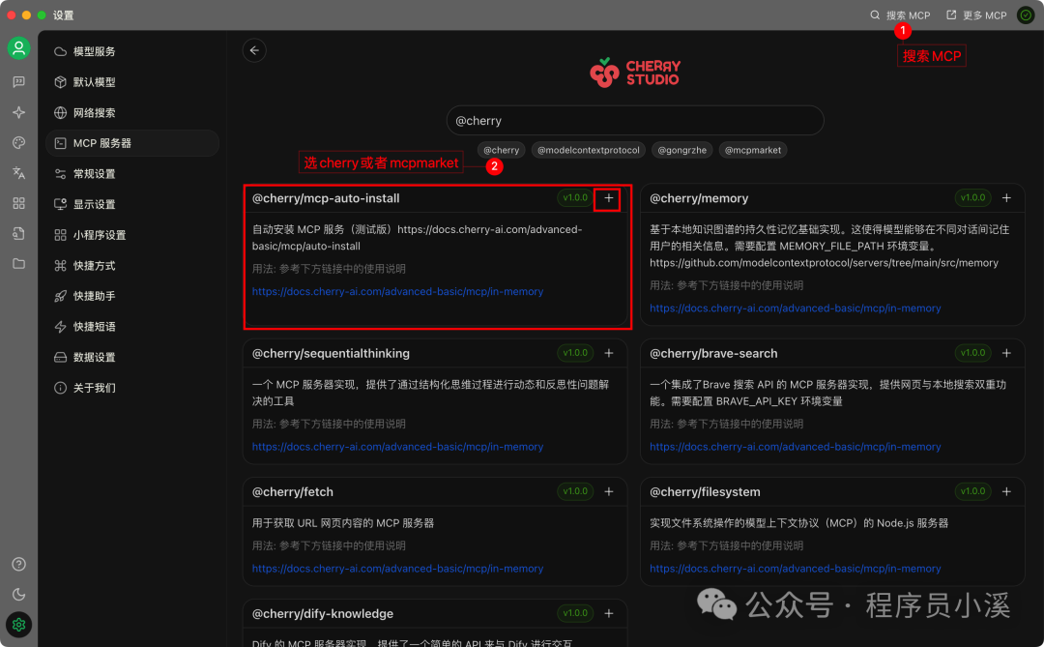This screenshot has width=1044, height=647.
Task: Open the agents sparkle icon in sidebar
Action: [x=18, y=112]
